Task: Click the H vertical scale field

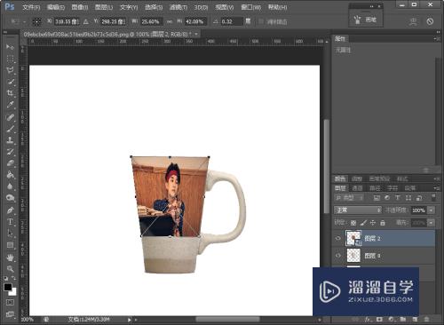Action: click(195, 21)
